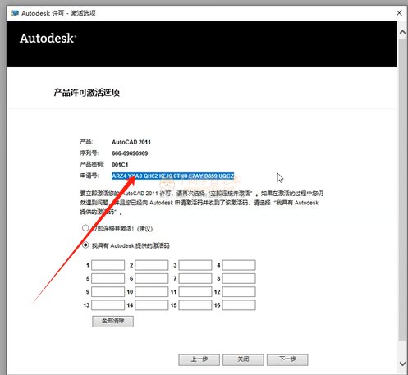Click activation code field 11
Image resolution: width=408 pixels, height=375 pixels.
195,291
